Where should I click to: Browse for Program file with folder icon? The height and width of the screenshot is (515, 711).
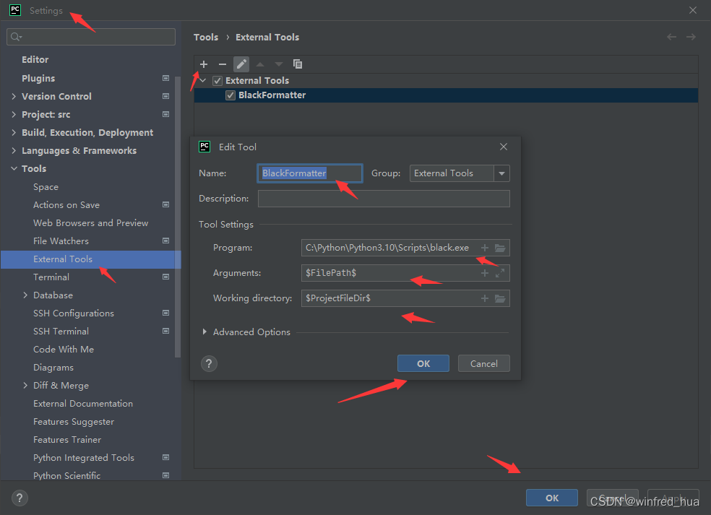coord(500,248)
